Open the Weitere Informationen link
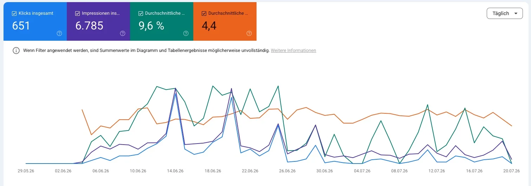The image size is (531, 186). coord(293,51)
